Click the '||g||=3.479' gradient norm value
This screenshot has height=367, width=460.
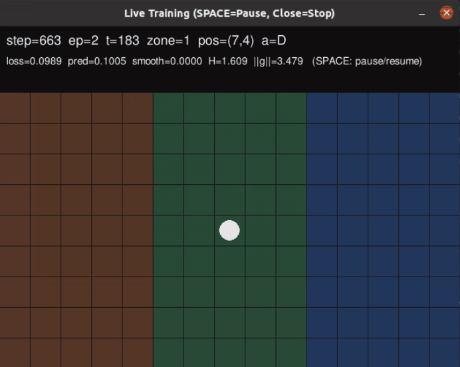point(278,61)
